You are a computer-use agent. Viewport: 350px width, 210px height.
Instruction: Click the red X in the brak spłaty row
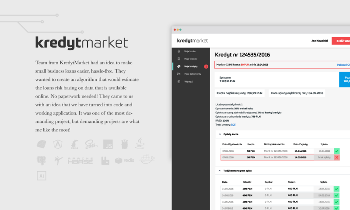pos(336,157)
